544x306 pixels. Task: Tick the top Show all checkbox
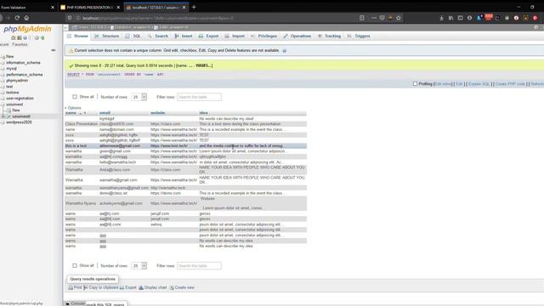(x=75, y=97)
